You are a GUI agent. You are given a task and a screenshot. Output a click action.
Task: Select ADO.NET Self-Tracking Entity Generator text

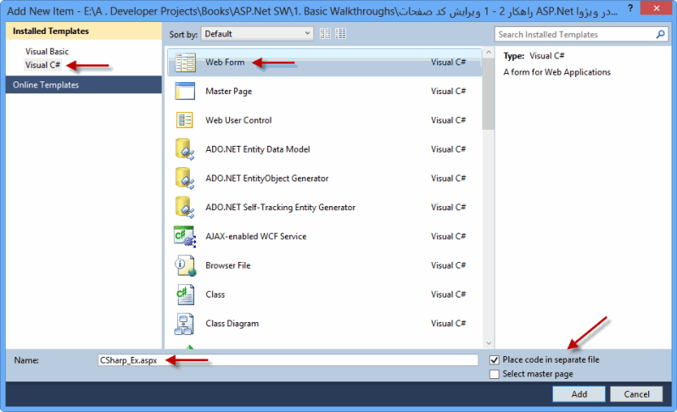tap(280, 208)
